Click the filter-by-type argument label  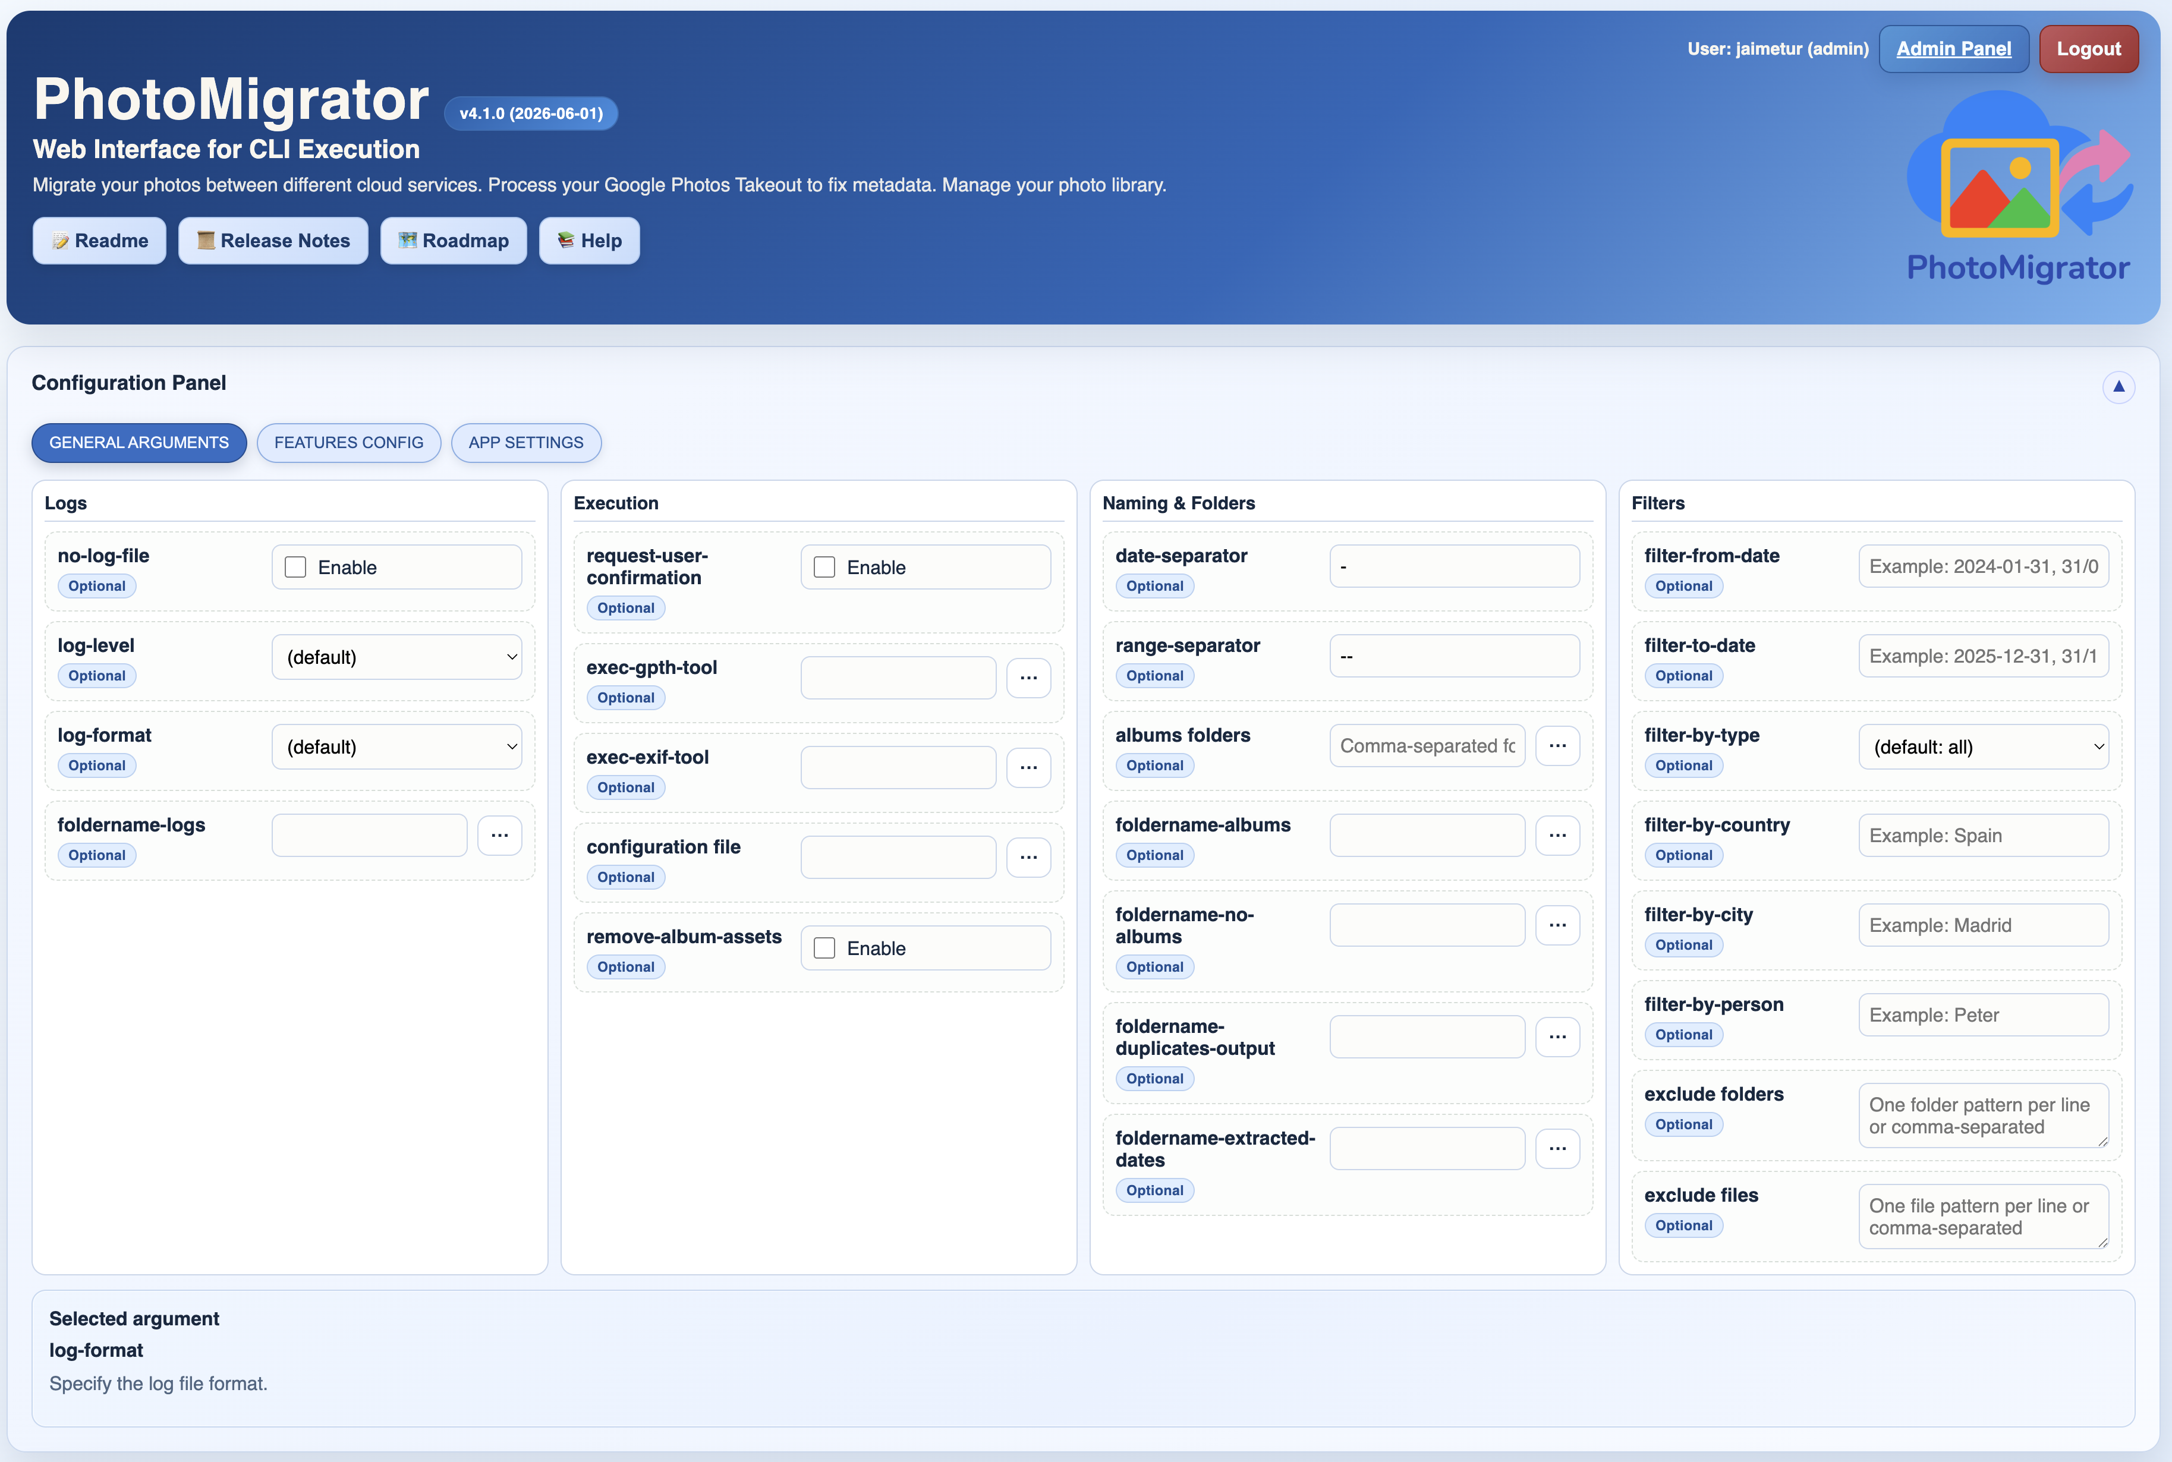click(x=1702, y=735)
